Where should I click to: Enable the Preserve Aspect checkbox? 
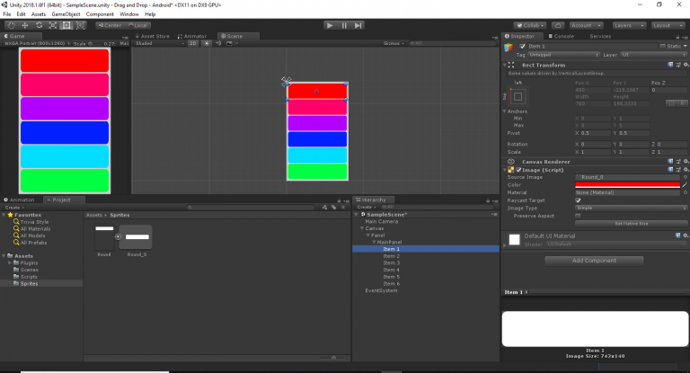tap(578, 214)
